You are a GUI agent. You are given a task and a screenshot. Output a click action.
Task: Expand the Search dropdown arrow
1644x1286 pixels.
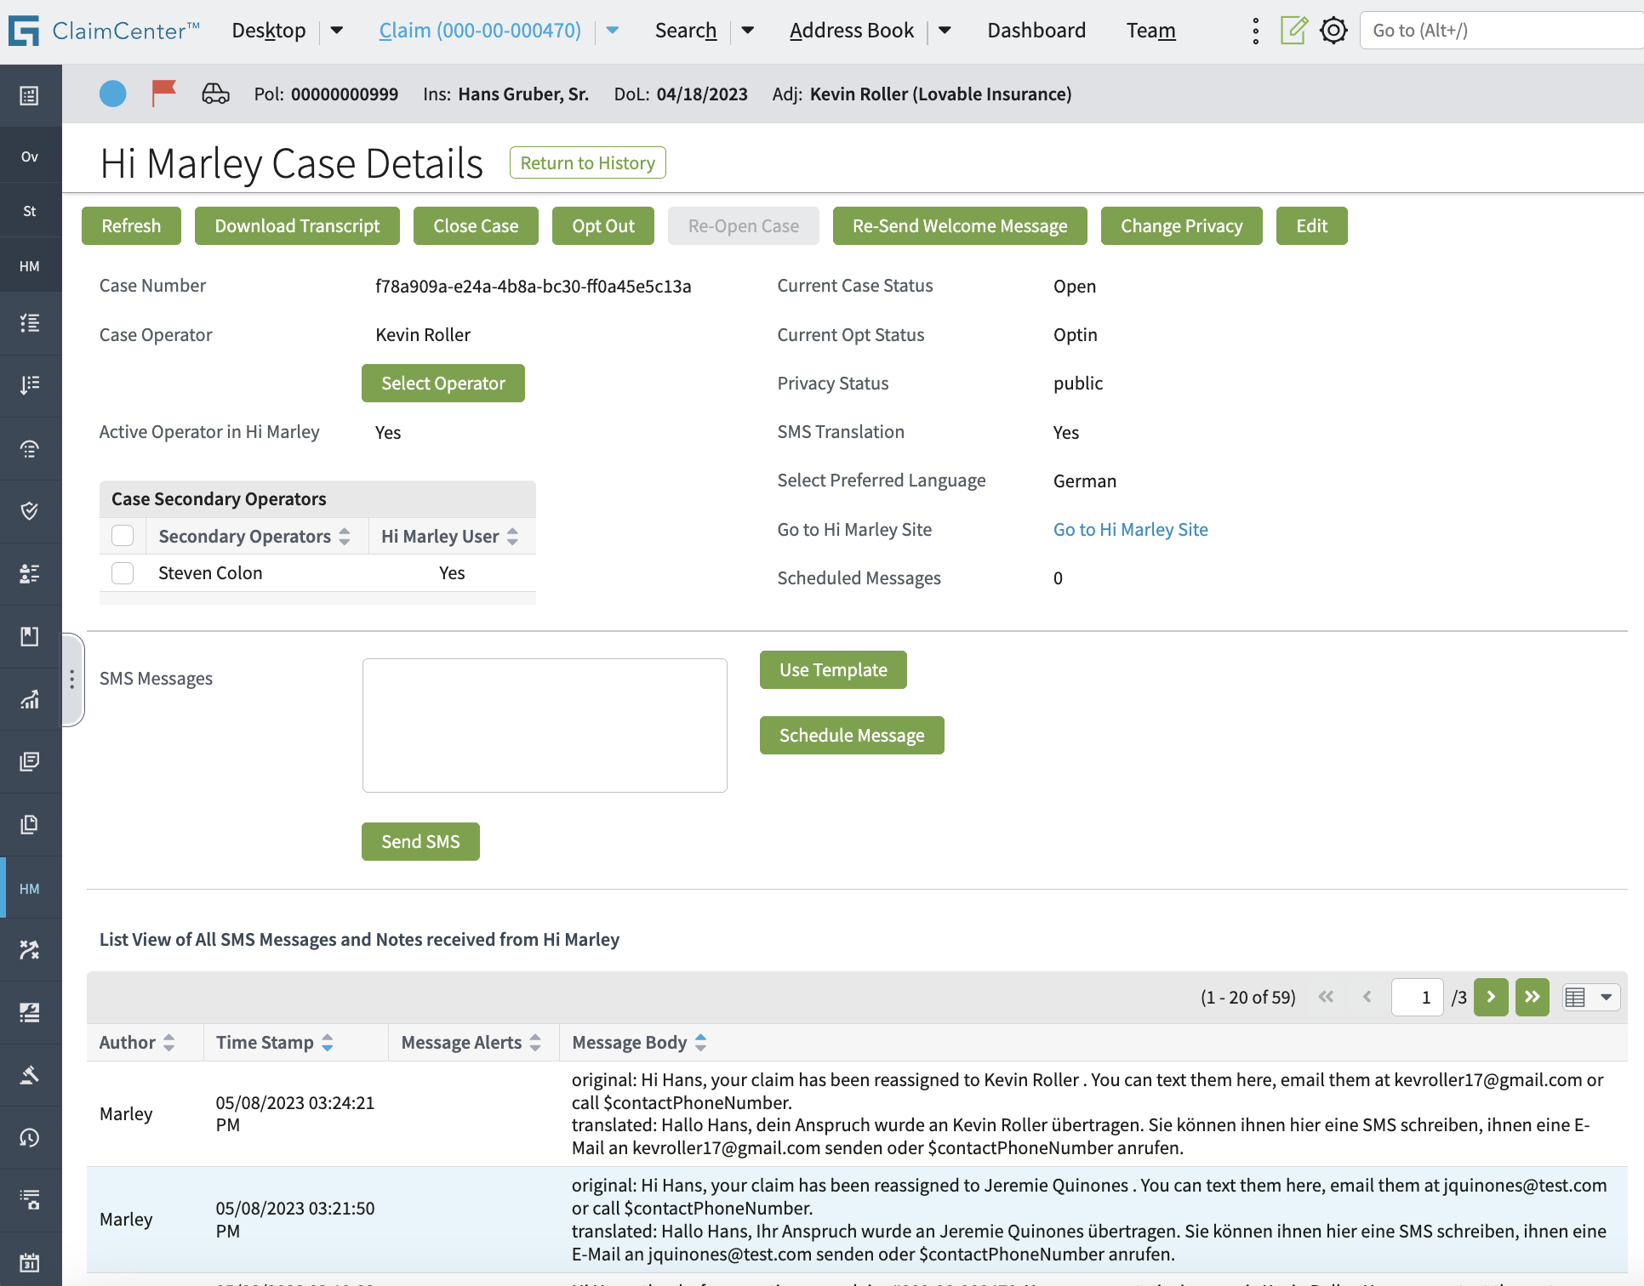click(x=747, y=30)
